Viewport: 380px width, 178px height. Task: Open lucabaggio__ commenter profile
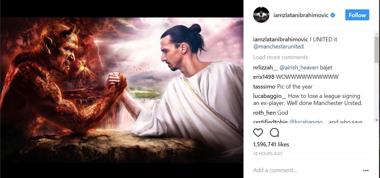click(x=269, y=96)
